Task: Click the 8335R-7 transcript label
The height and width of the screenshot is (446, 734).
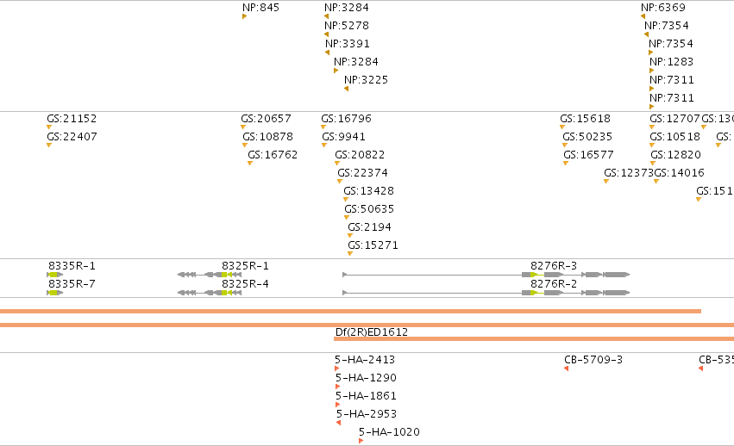Action: pos(72,284)
